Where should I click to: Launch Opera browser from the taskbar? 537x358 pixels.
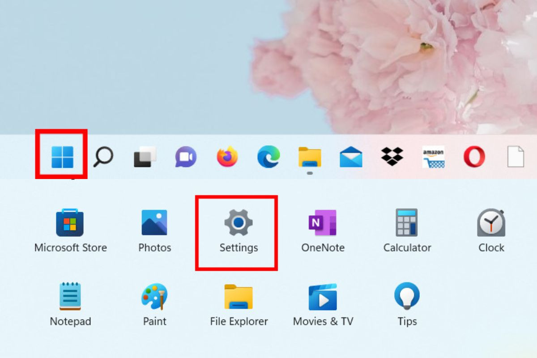point(474,157)
